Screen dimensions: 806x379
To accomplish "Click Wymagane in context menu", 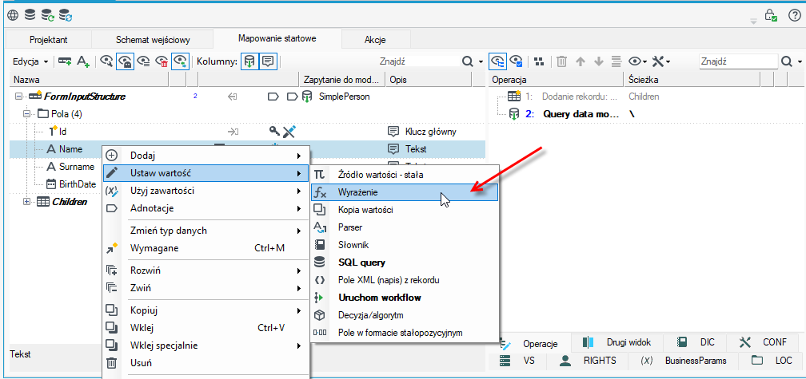I will tap(206, 248).
